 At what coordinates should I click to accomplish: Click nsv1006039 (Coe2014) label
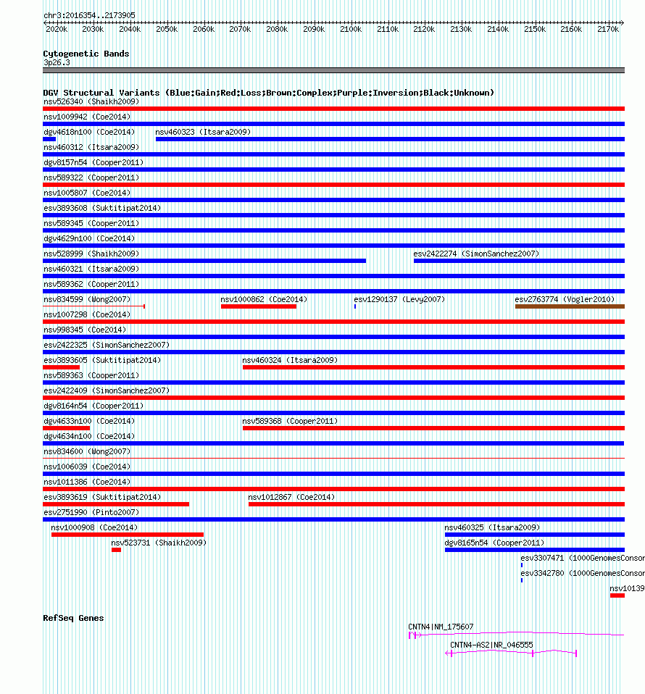click(x=87, y=467)
